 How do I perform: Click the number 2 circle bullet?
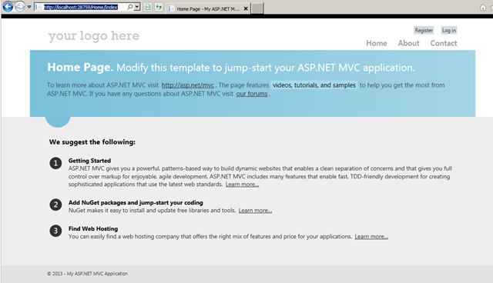pyautogui.click(x=55, y=205)
